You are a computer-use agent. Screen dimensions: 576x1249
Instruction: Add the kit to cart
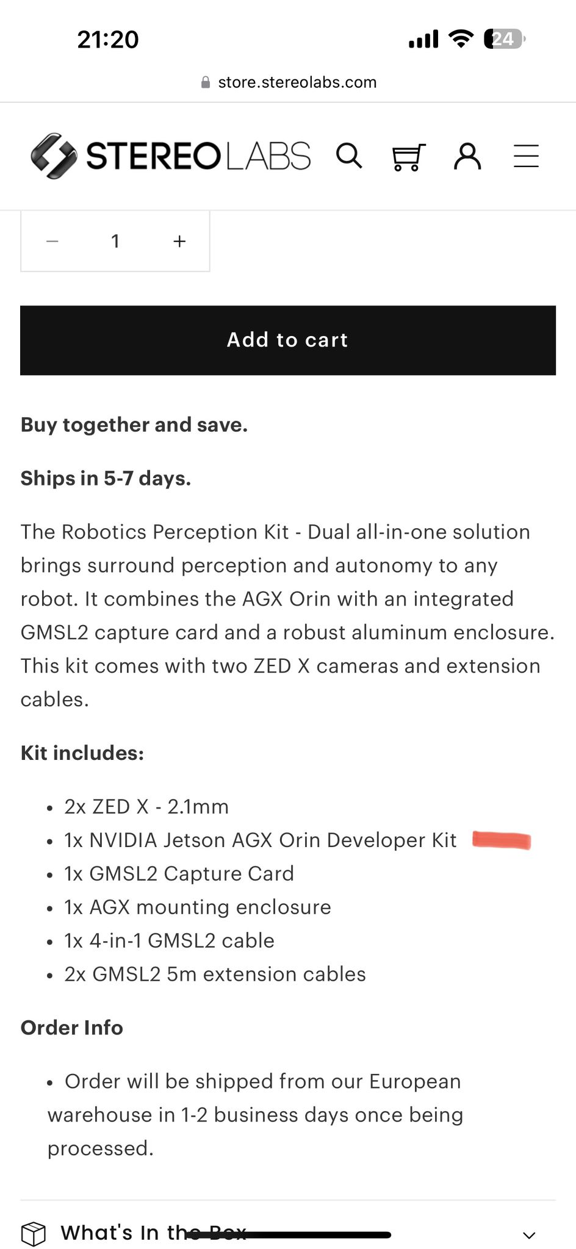288,340
